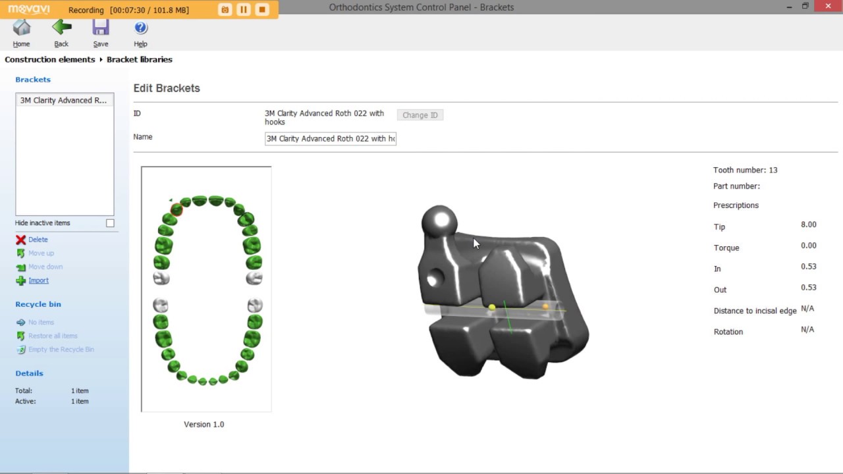Save changes with the floppy disk icon
The width and height of the screenshot is (843, 474).
[101, 28]
